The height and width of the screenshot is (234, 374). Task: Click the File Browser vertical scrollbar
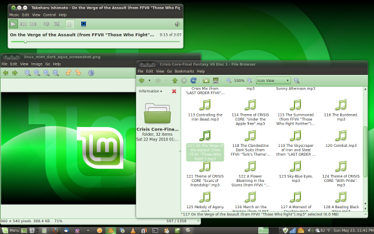tap(365, 152)
